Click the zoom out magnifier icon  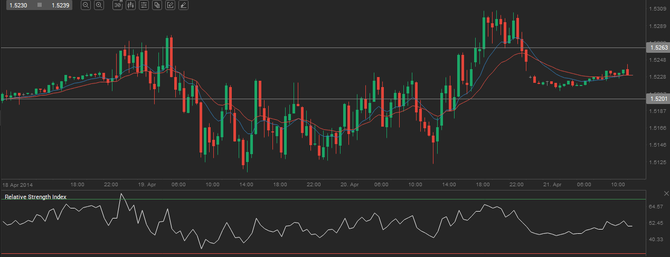86,5
